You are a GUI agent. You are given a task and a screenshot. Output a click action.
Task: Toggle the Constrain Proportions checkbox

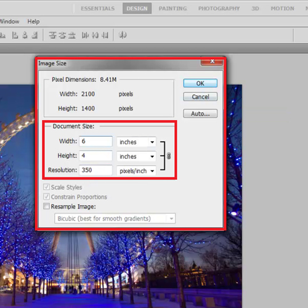coord(46,197)
